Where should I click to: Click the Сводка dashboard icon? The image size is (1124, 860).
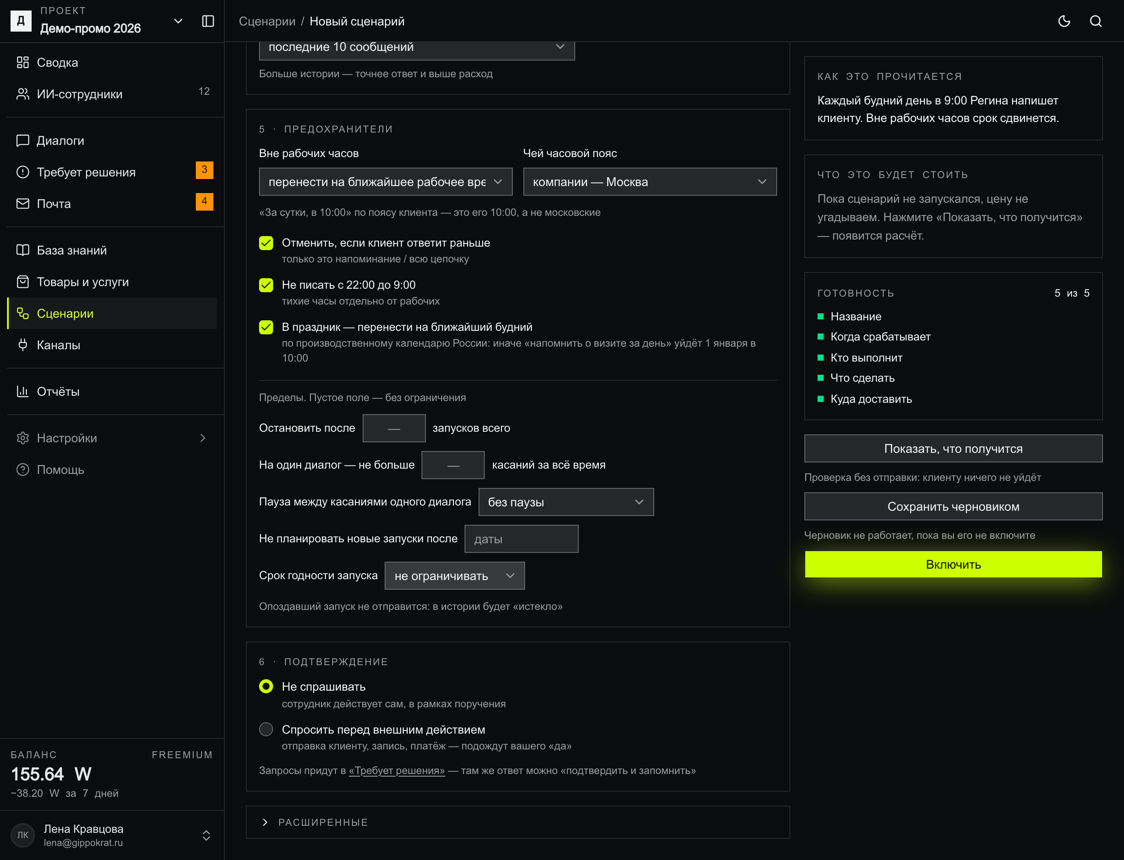coord(22,62)
